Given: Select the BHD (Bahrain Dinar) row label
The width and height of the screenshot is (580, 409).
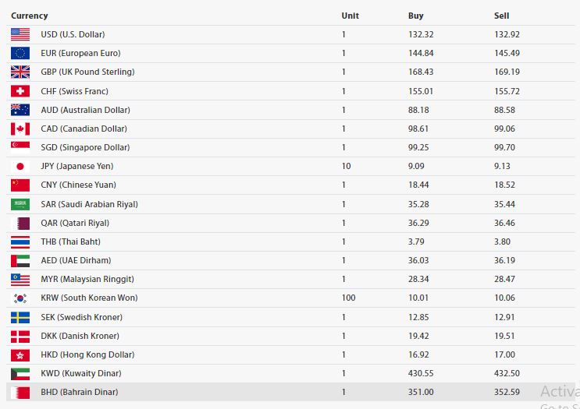Looking at the screenshot, I should (80, 392).
